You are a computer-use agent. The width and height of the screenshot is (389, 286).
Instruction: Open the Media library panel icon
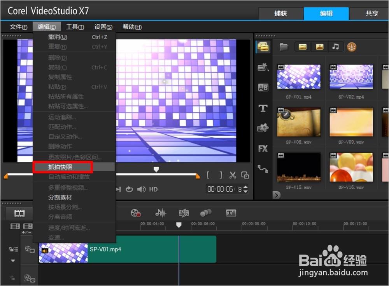tap(263, 47)
